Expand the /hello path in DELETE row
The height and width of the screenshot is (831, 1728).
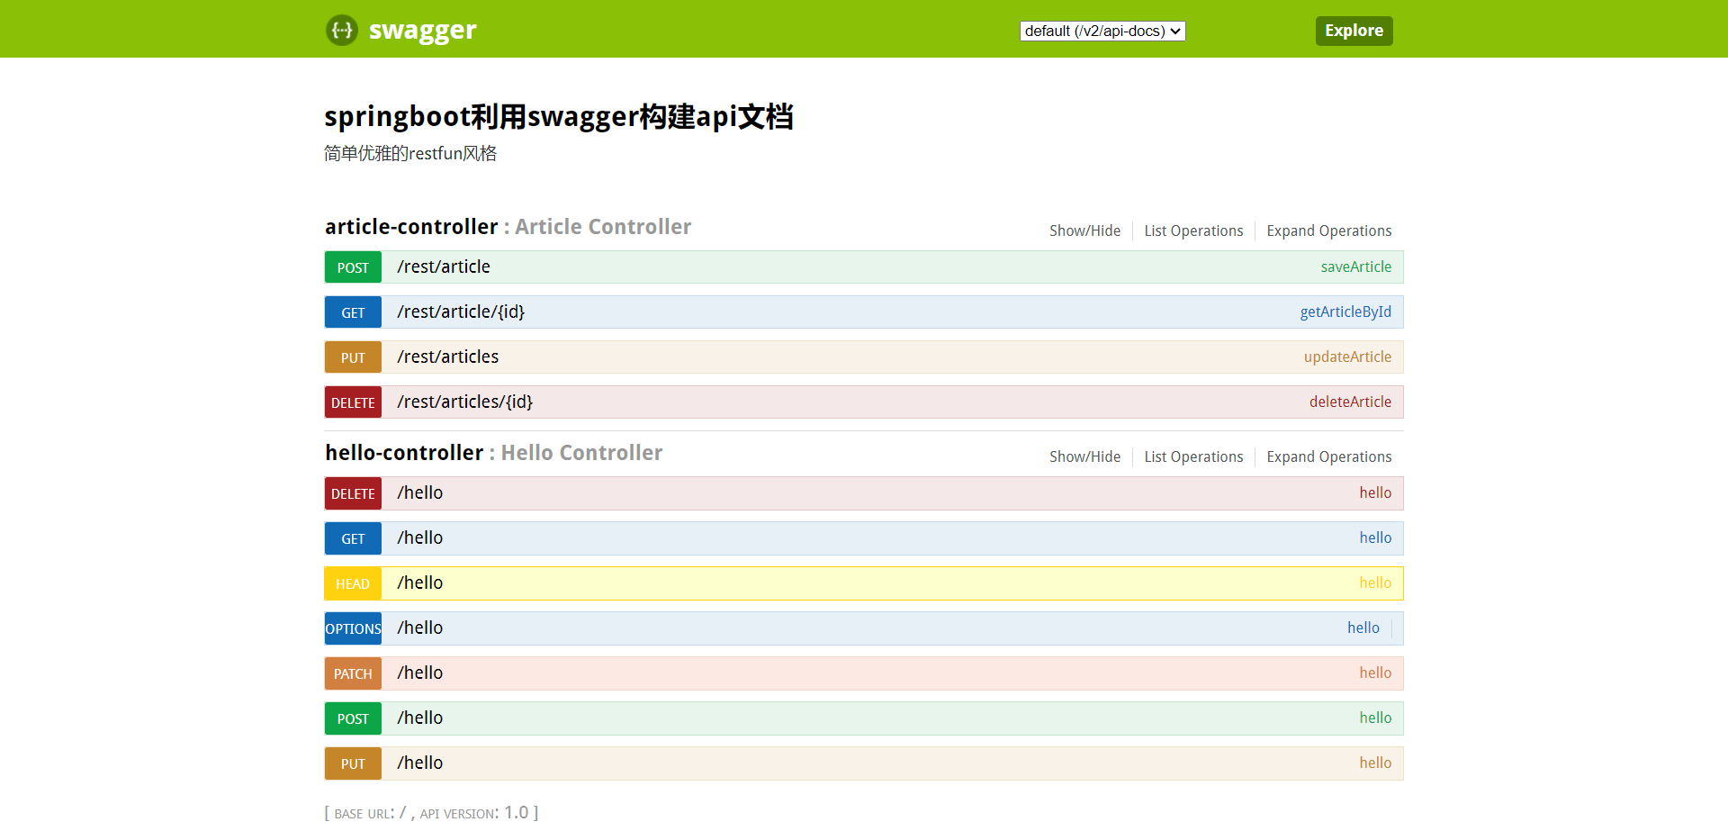tap(420, 492)
